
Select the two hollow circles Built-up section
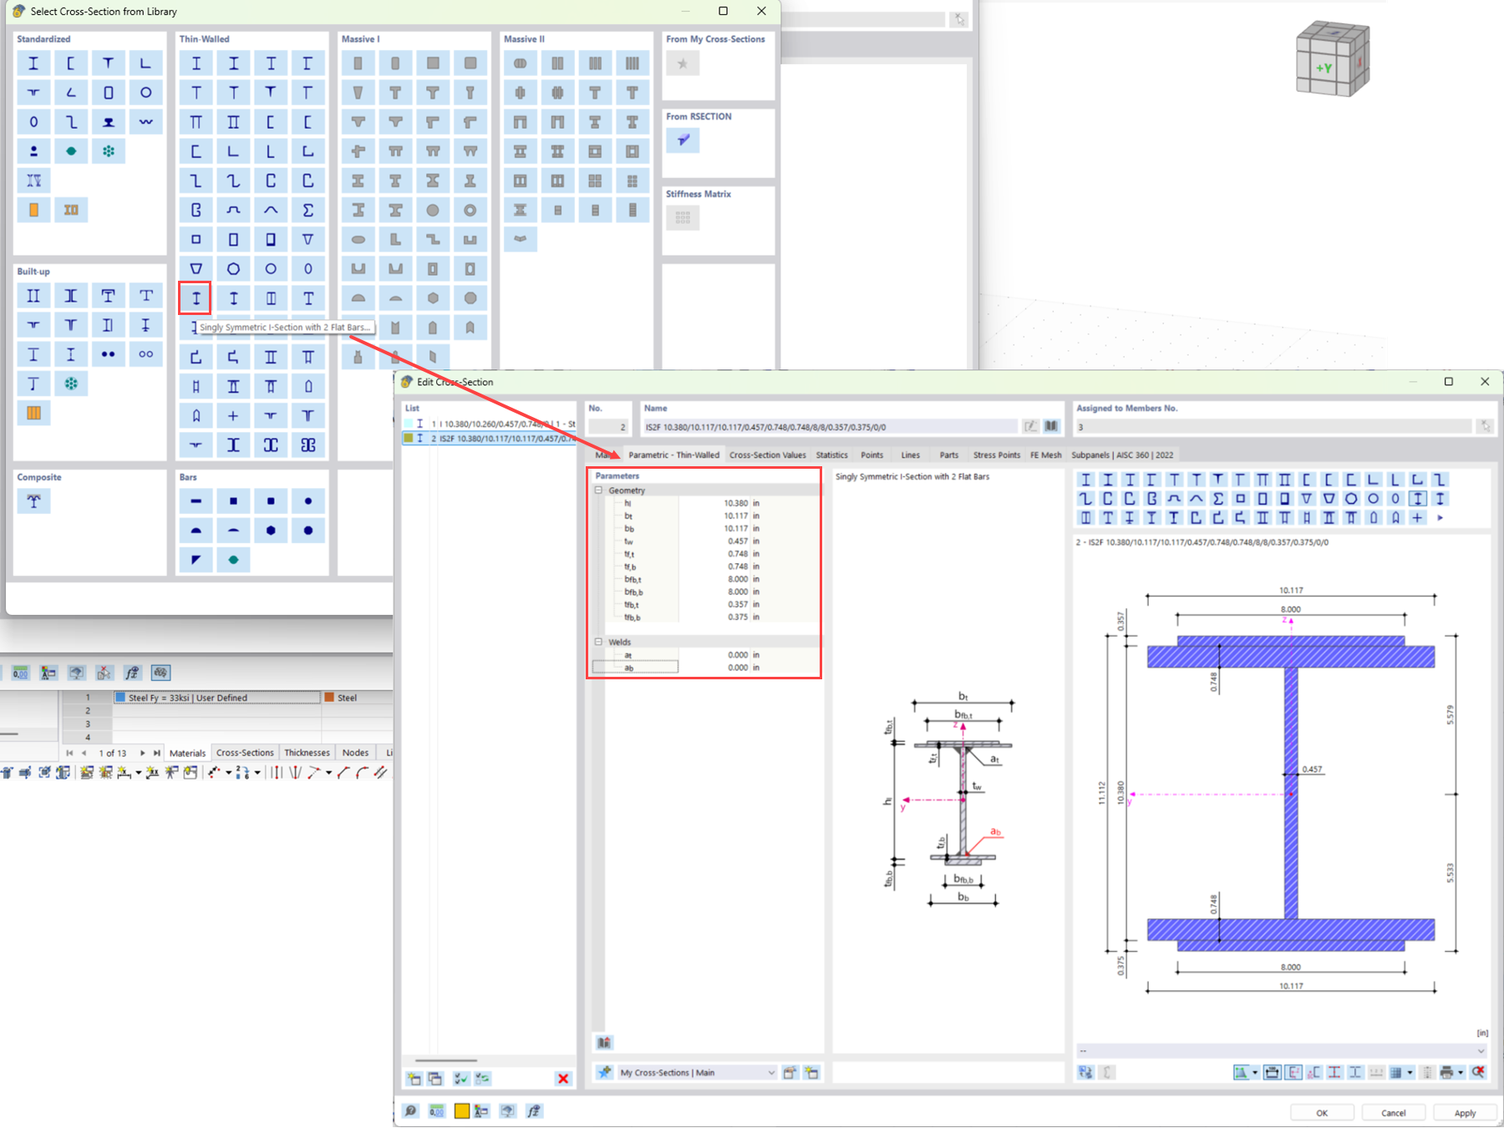(146, 354)
